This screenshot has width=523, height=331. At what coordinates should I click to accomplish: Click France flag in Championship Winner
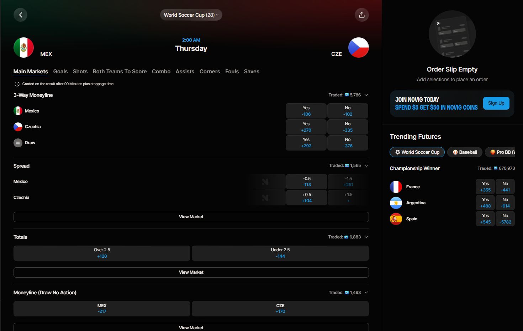pyautogui.click(x=396, y=187)
